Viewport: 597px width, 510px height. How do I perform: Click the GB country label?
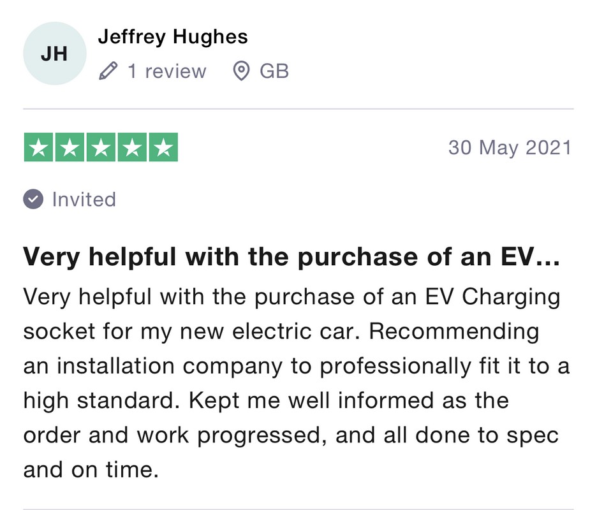(x=274, y=71)
